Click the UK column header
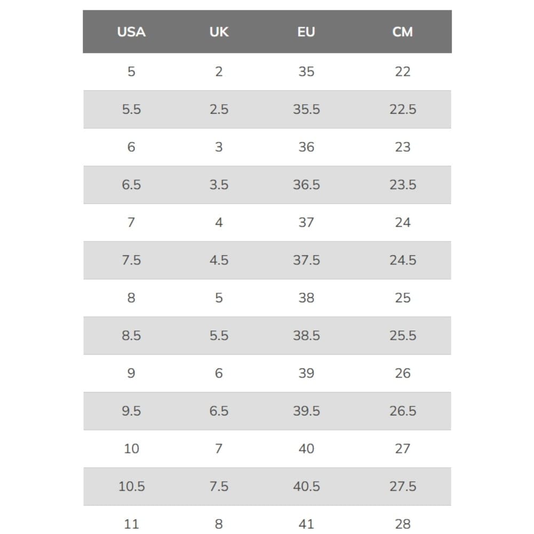The image size is (534, 534). click(x=219, y=32)
